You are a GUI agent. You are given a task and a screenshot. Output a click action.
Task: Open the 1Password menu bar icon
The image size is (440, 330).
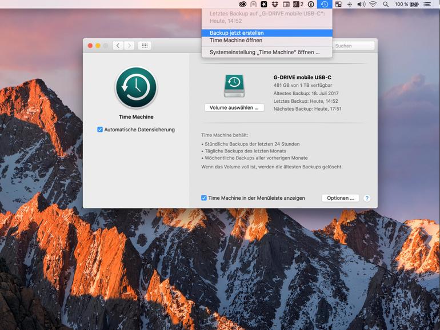(x=311, y=4)
